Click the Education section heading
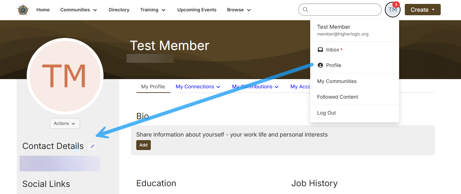 (156, 183)
